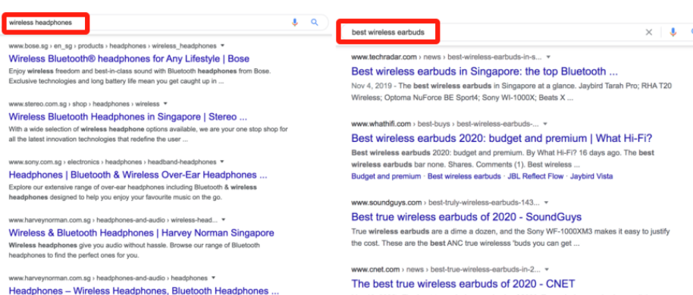Open dropdown arrow next to bose.sg URL

tap(222, 46)
